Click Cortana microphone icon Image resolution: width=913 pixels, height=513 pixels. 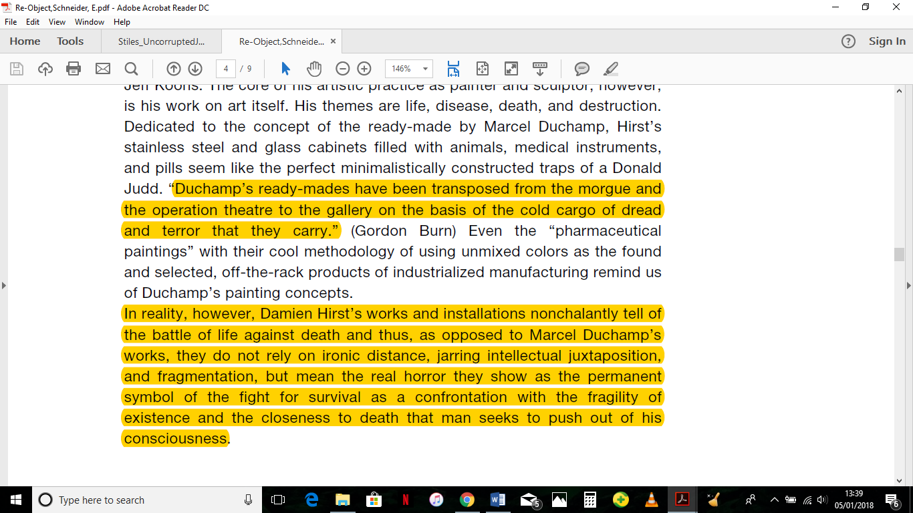(x=249, y=500)
